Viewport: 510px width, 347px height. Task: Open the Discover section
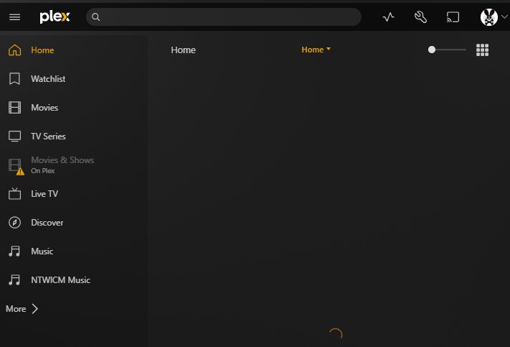pos(47,223)
